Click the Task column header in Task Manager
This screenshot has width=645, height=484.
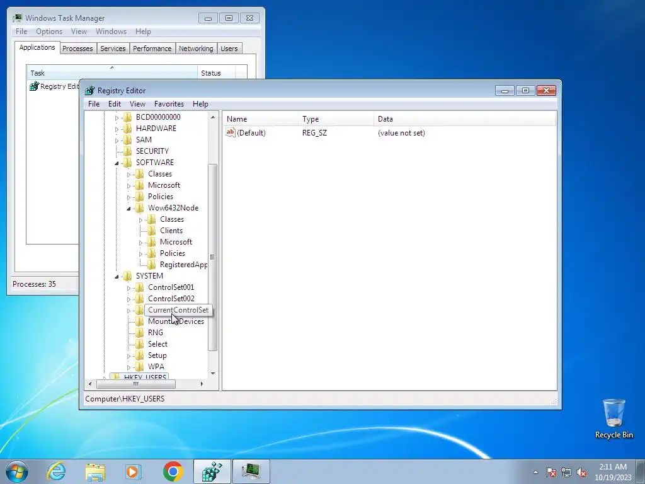pos(112,73)
